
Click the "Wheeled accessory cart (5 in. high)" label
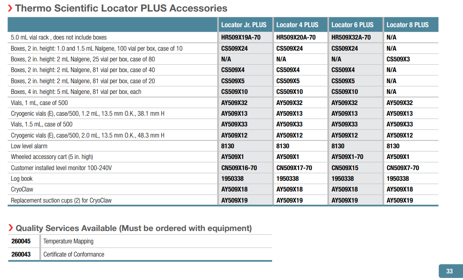[52, 156]
